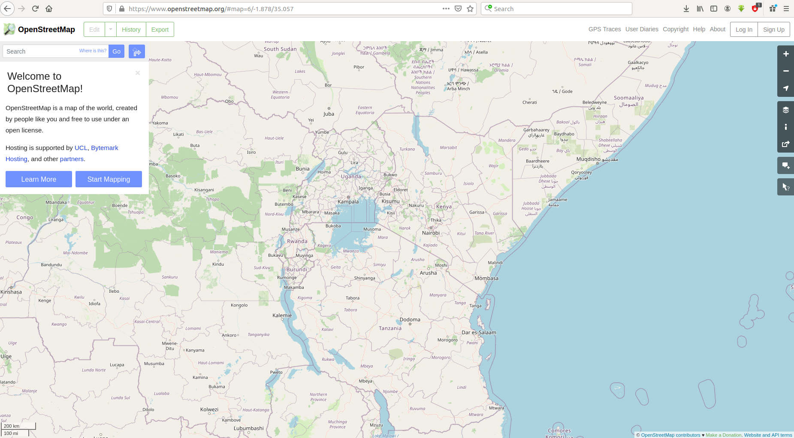Open directions between two points
This screenshot has width=794, height=438.
[137, 51]
